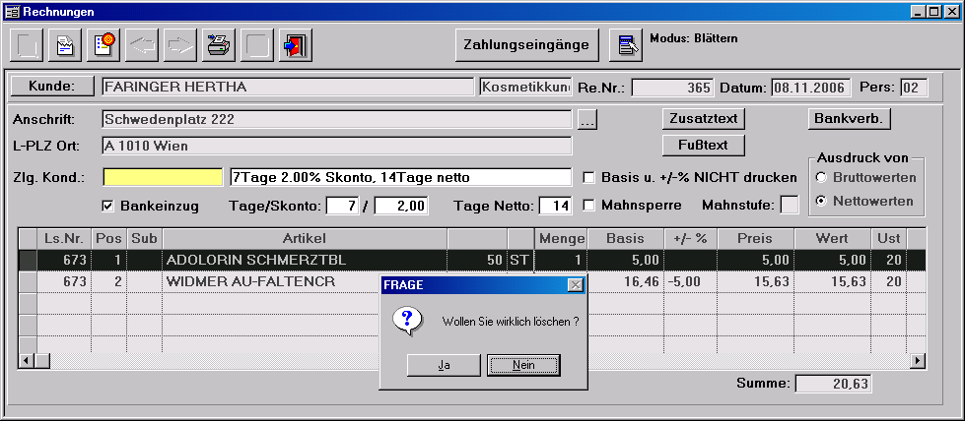Click the Re.Nr. field showing 365
This screenshot has width=965, height=421.
(672, 88)
